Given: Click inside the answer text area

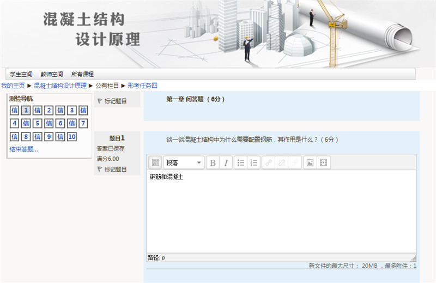Looking at the screenshot, I should (x=281, y=213).
